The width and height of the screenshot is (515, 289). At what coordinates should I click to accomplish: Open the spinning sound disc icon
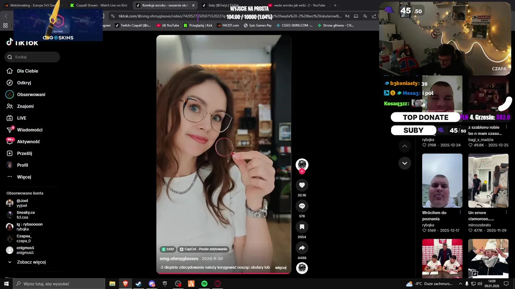point(302,268)
